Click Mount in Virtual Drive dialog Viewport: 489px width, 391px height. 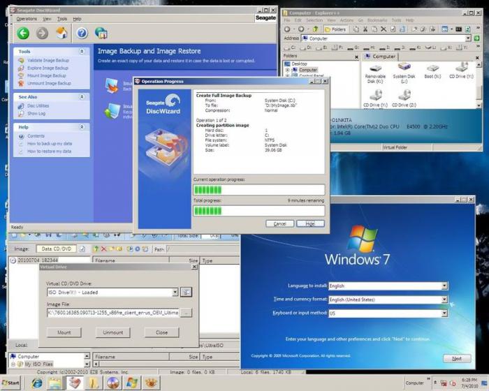64,332
